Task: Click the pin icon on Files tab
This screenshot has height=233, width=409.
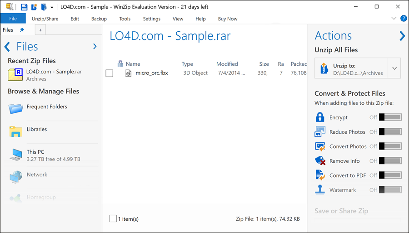Action: (22, 30)
